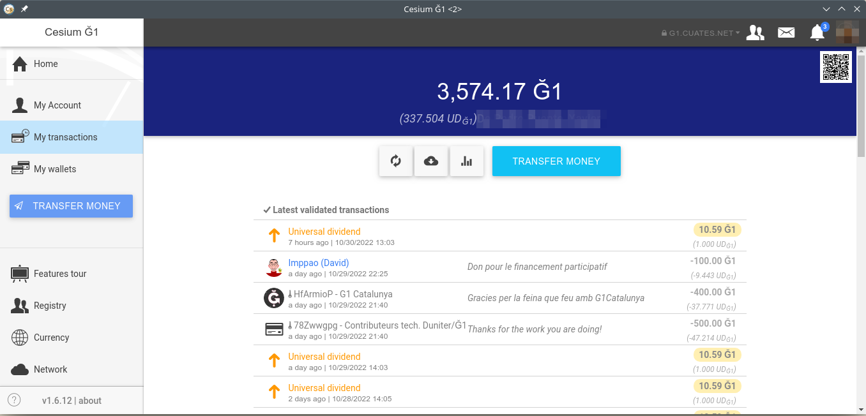Click the orange arrow for 10/29/2022 dividend
This screenshot has height=416, width=866.
pos(274,360)
